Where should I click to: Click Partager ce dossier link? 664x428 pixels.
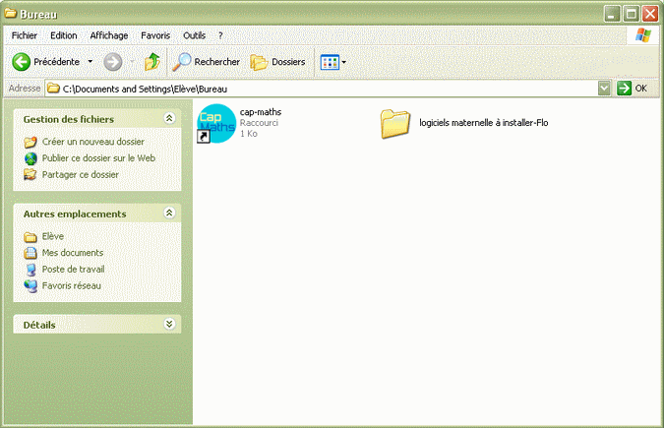click(81, 174)
